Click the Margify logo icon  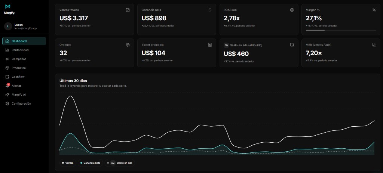(x=7, y=6)
